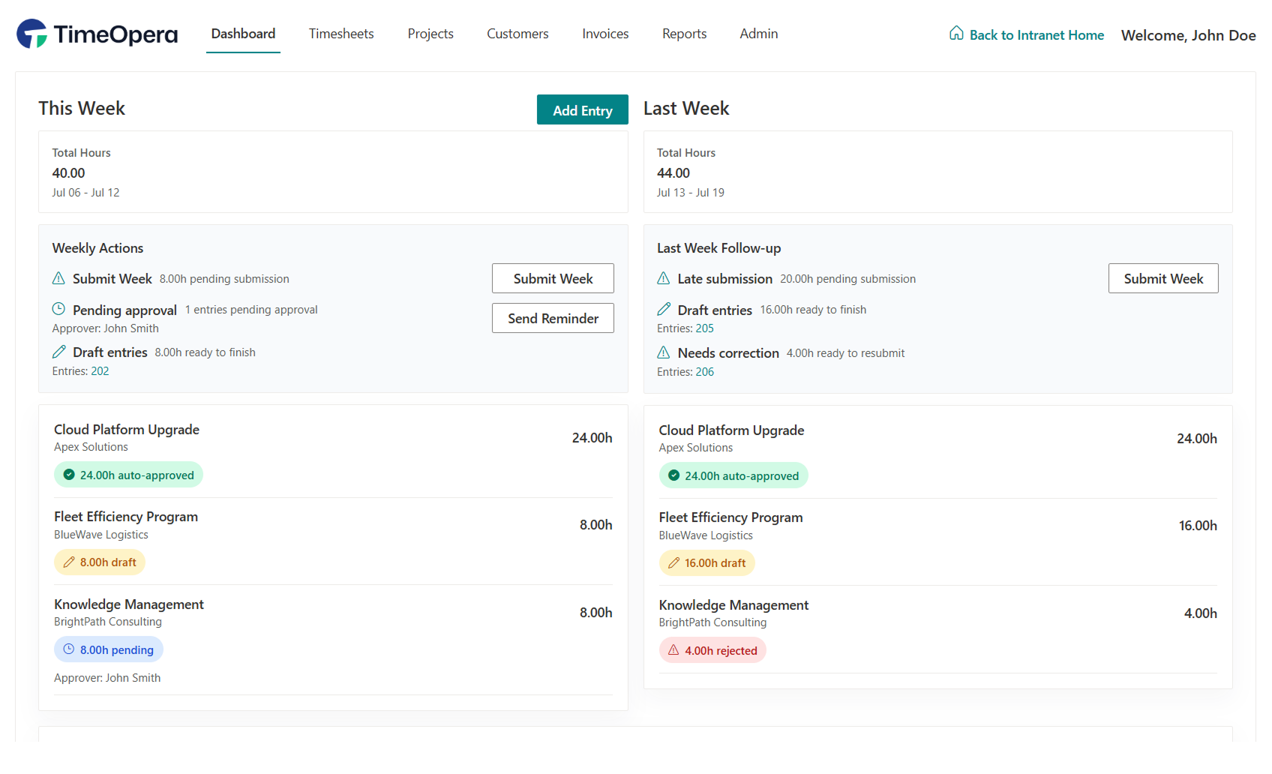Click Welcome, John Doe user label
Screen dimensions: 1272x774
1188,35
